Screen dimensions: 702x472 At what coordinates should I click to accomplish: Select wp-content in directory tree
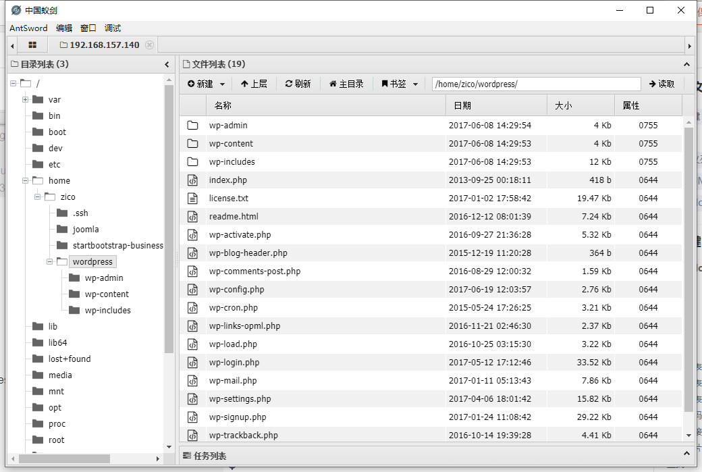click(x=107, y=294)
